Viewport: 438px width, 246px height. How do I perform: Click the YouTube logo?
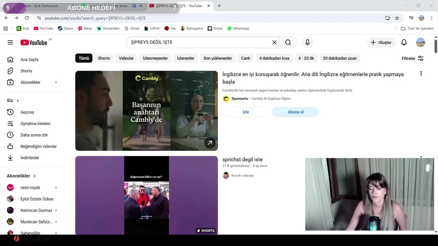[34, 42]
